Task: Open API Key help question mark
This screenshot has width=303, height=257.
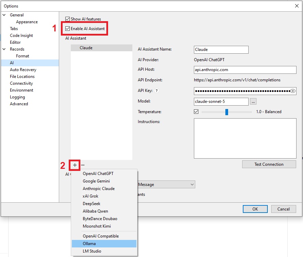Action: click(157, 91)
